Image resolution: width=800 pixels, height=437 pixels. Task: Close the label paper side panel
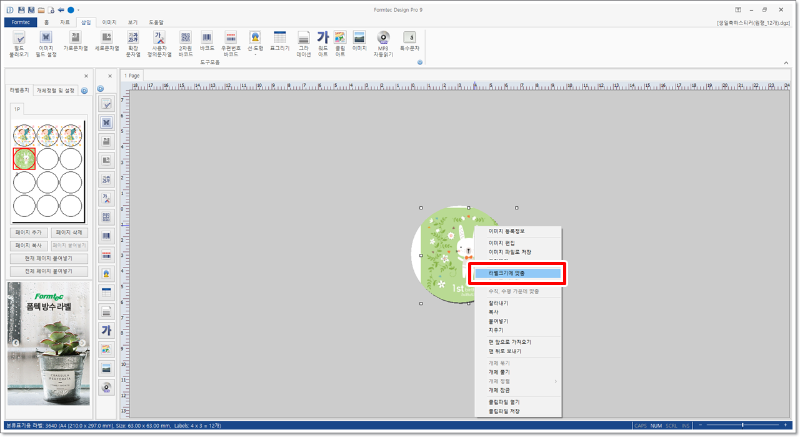(86, 76)
